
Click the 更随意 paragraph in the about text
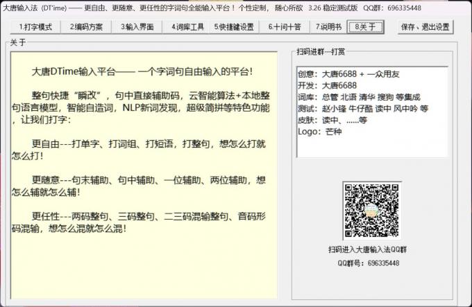139,186
